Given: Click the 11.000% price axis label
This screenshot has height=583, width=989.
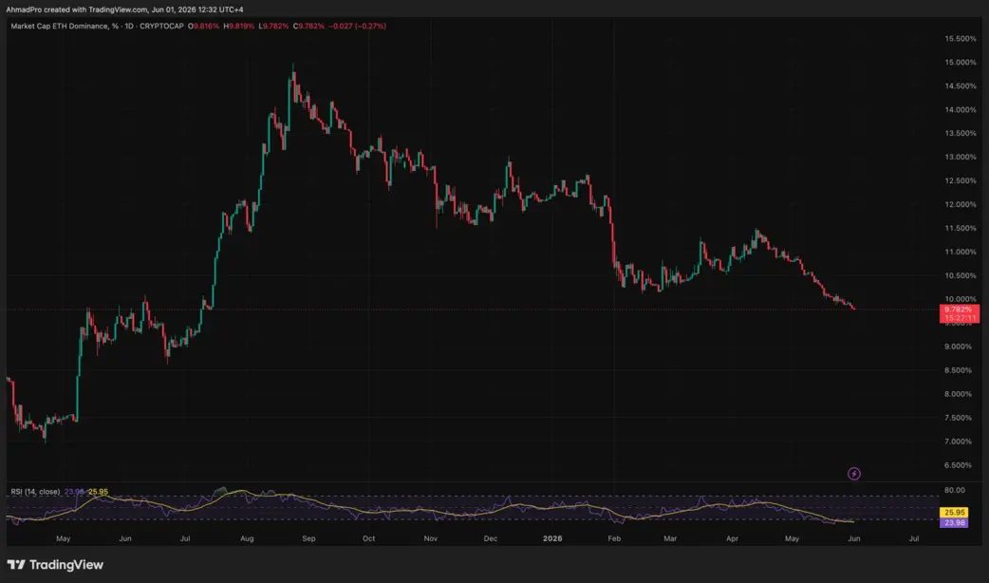Looking at the screenshot, I should pyautogui.click(x=960, y=252).
